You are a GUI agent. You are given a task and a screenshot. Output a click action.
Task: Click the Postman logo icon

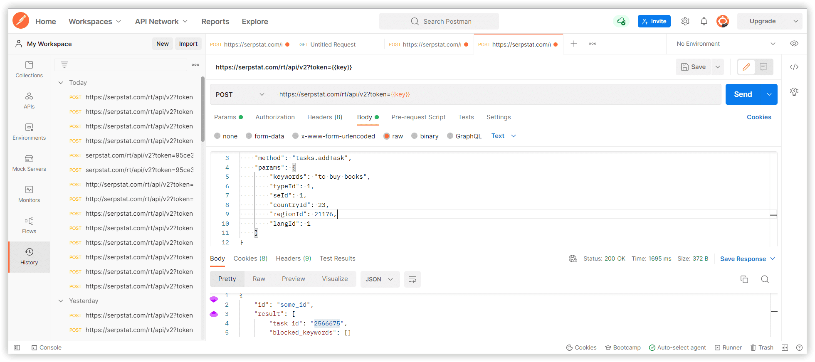point(21,21)
